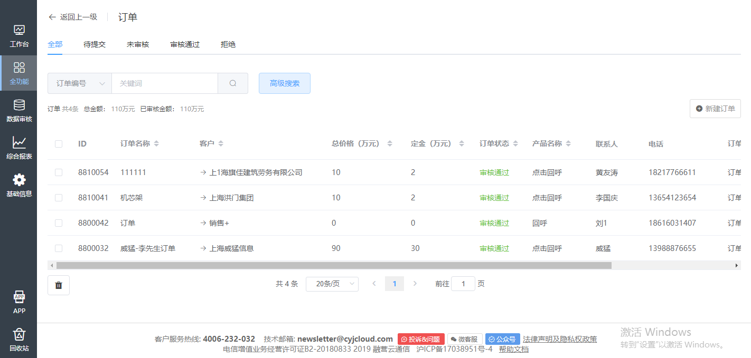Switch to the 待提交 tab
Image resolution: width=751 pixels, height=358 pixels.
click(95, 45)
